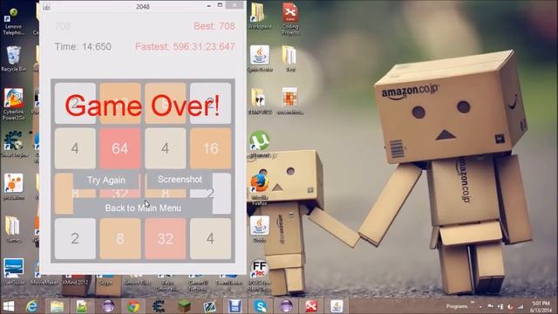Open the Cheat Engine desktop icon
Screen dimensions: 558x314
pos(14,145)
